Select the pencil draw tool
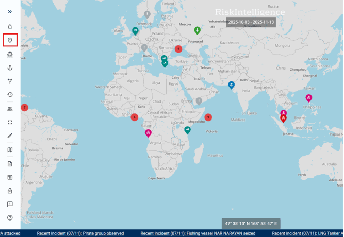344x237 pixels. click(x=10, y=136)
